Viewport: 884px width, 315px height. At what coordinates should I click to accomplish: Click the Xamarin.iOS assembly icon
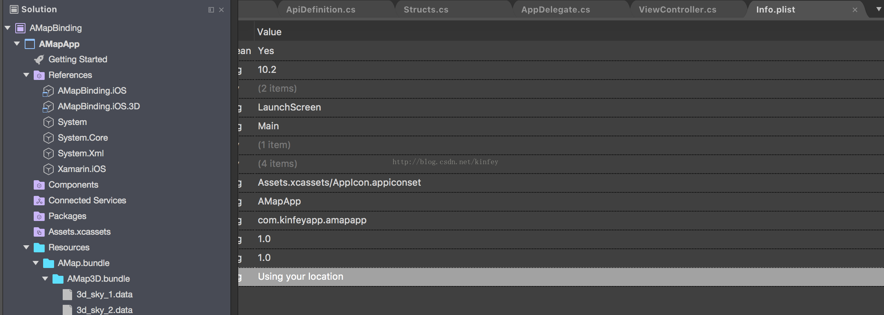[48, 169]
